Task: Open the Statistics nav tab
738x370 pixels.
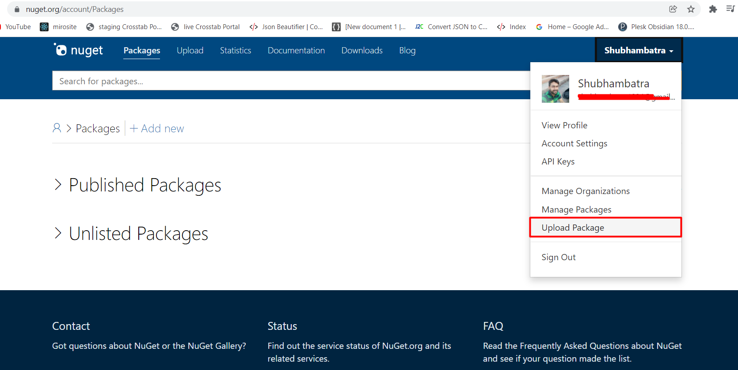Action: pos(236,50)
